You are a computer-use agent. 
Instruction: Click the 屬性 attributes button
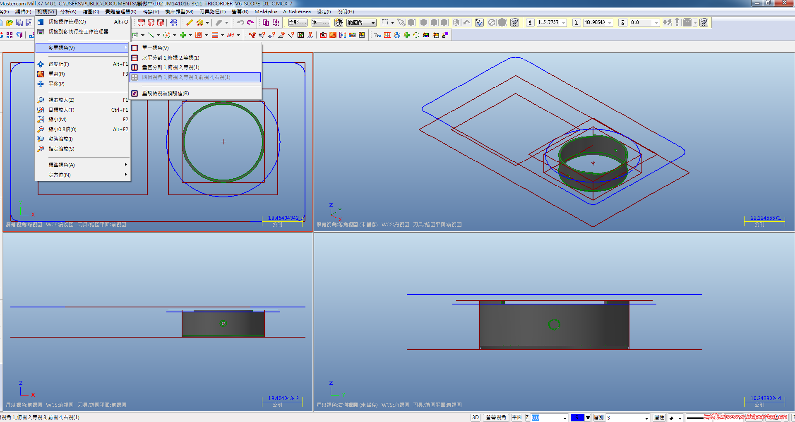659,417
